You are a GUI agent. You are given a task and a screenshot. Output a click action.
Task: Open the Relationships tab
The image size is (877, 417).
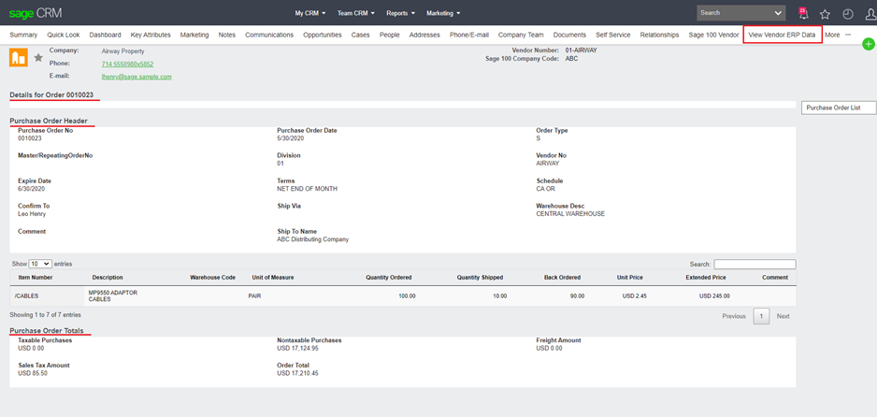pyautogui.click(x=659, y=35)
